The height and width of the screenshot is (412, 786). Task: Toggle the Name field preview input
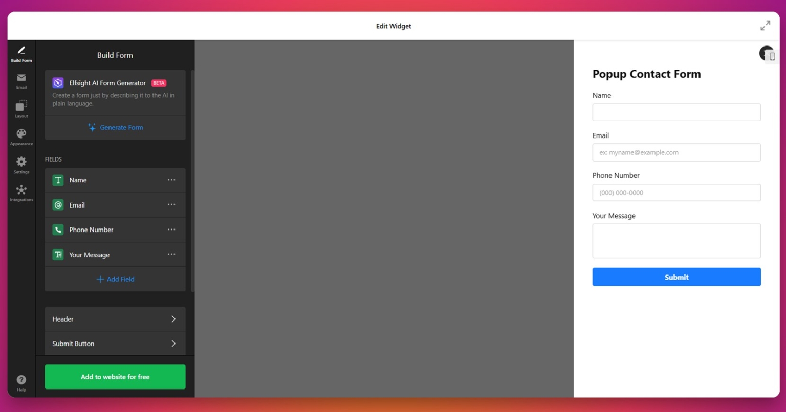point(676,112)
